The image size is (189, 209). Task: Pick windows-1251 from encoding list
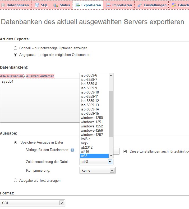94,122
